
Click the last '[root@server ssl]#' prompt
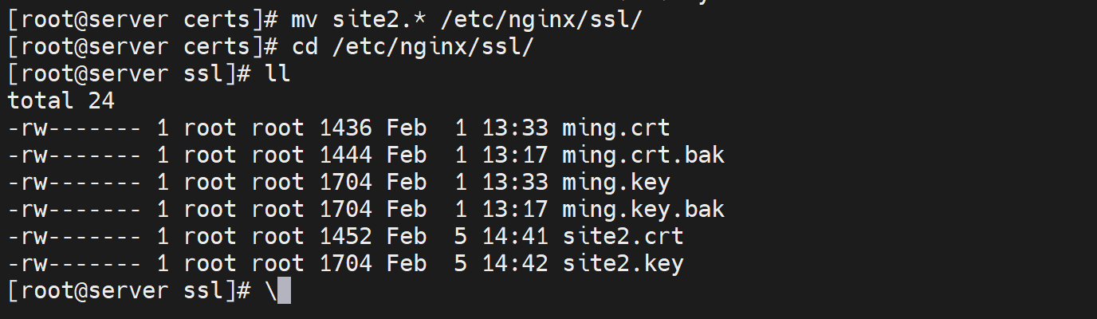point(129,290)
